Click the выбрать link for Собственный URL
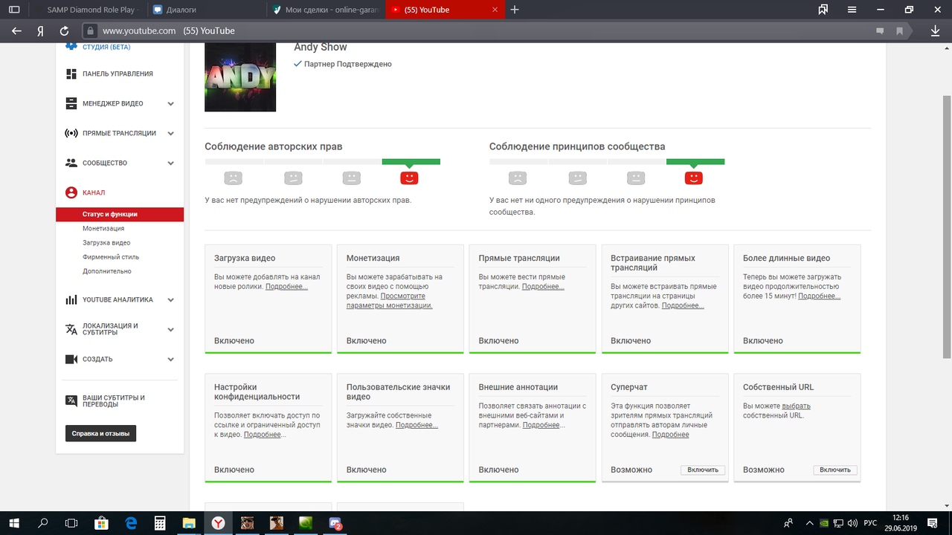The height and width of the screenshot is (535, 952). tap(796, 406)
